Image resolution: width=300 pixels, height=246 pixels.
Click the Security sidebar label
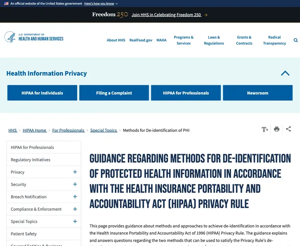tap(18, 185)
